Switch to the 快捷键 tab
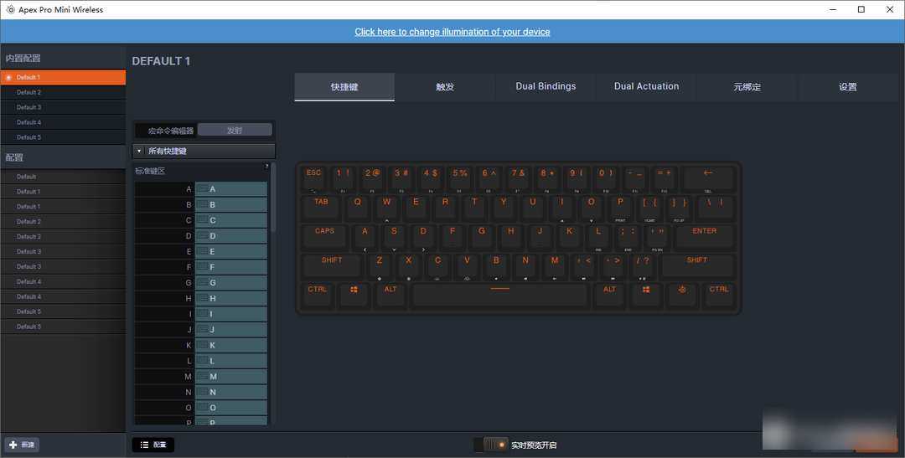This screenshot has height=458, width=905. [x=344, y=87]
